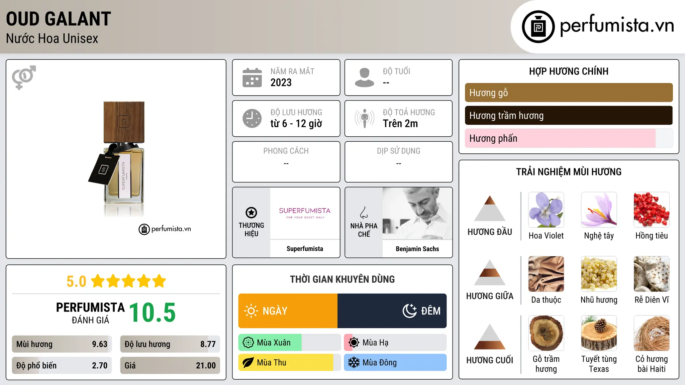Screen dimensions: 685x385
Task: Click the Superfumista brand logo image
Action: point(305,213)
